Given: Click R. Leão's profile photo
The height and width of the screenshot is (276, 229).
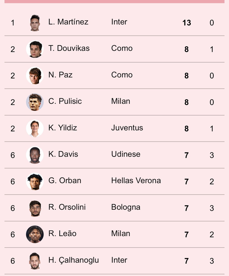Looking at the screenshot, I should [x=35, y=234].
